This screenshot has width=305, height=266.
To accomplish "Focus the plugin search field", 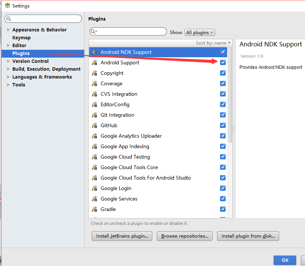I will click(x=128, y=31).
